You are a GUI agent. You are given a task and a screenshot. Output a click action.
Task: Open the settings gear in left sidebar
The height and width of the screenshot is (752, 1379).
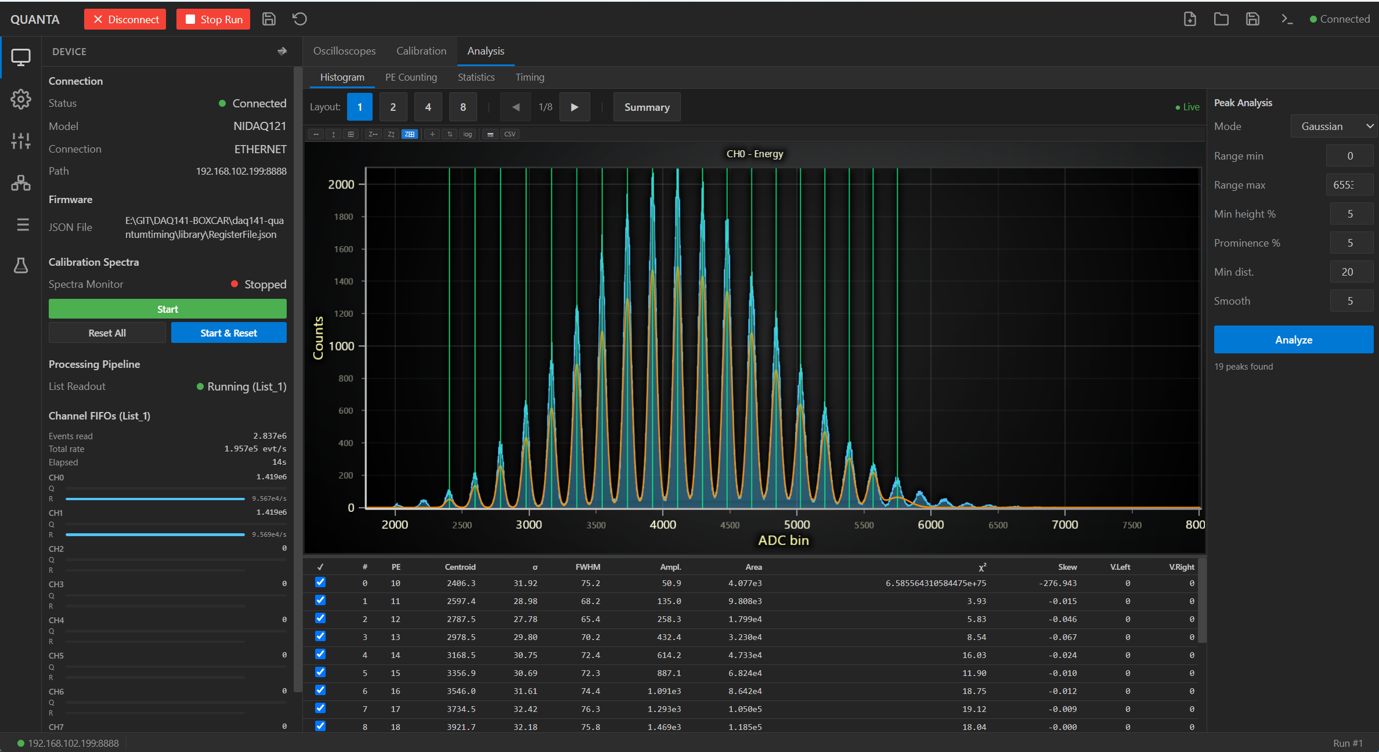pyautogui.click(x=21, y=99)
